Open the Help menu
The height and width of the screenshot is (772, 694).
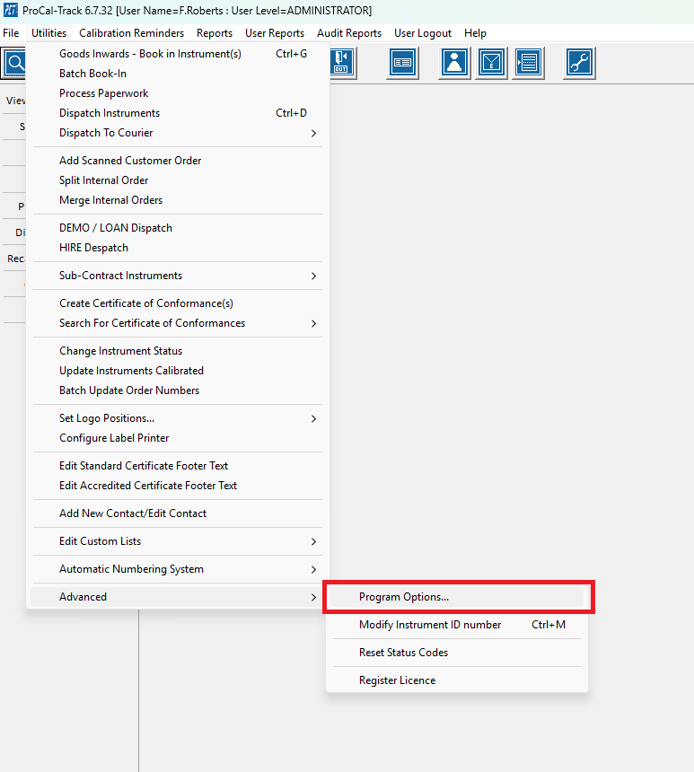click(x=475, y=33)
